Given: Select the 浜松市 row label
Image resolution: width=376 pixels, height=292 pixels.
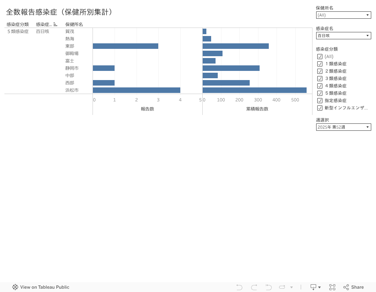Looking at the screenshot, I should (x=72, y=90).
